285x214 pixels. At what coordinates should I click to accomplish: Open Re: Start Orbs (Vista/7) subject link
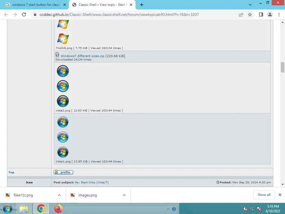pyautogui.click(x=92, y=182)
